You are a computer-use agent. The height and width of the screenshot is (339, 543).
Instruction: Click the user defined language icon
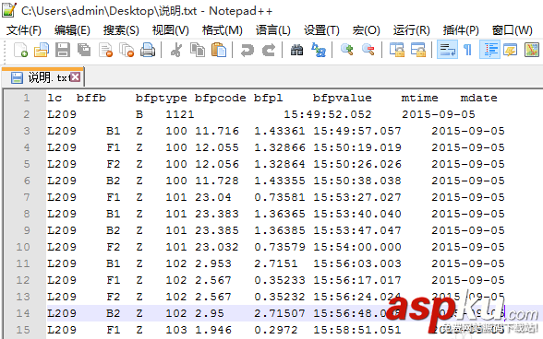pyautogui.click(x=511, y=50)
